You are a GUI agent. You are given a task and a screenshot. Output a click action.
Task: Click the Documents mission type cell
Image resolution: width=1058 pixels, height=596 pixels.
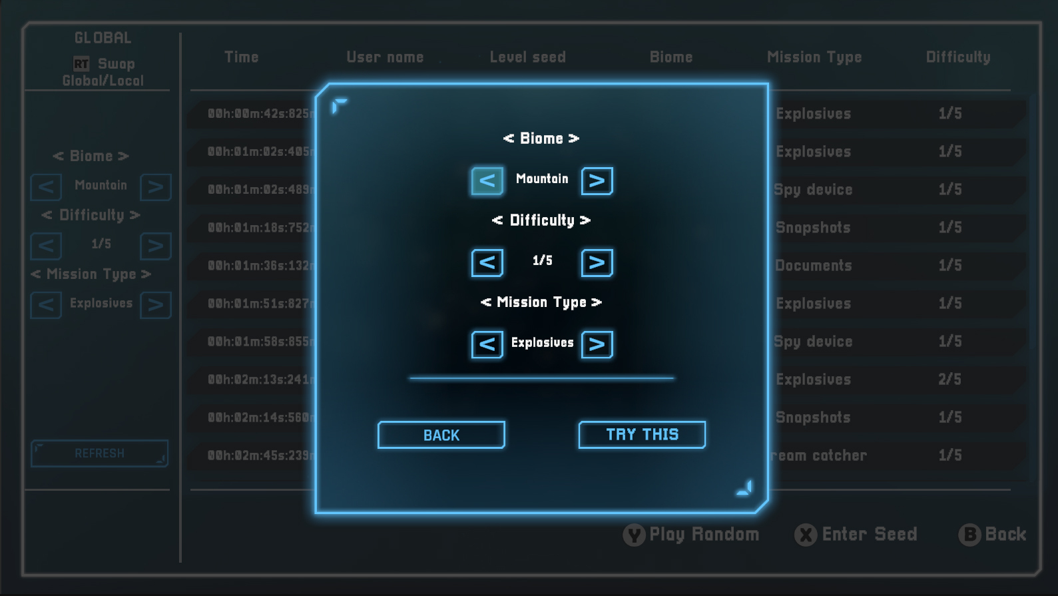click(x=813, y=266)
